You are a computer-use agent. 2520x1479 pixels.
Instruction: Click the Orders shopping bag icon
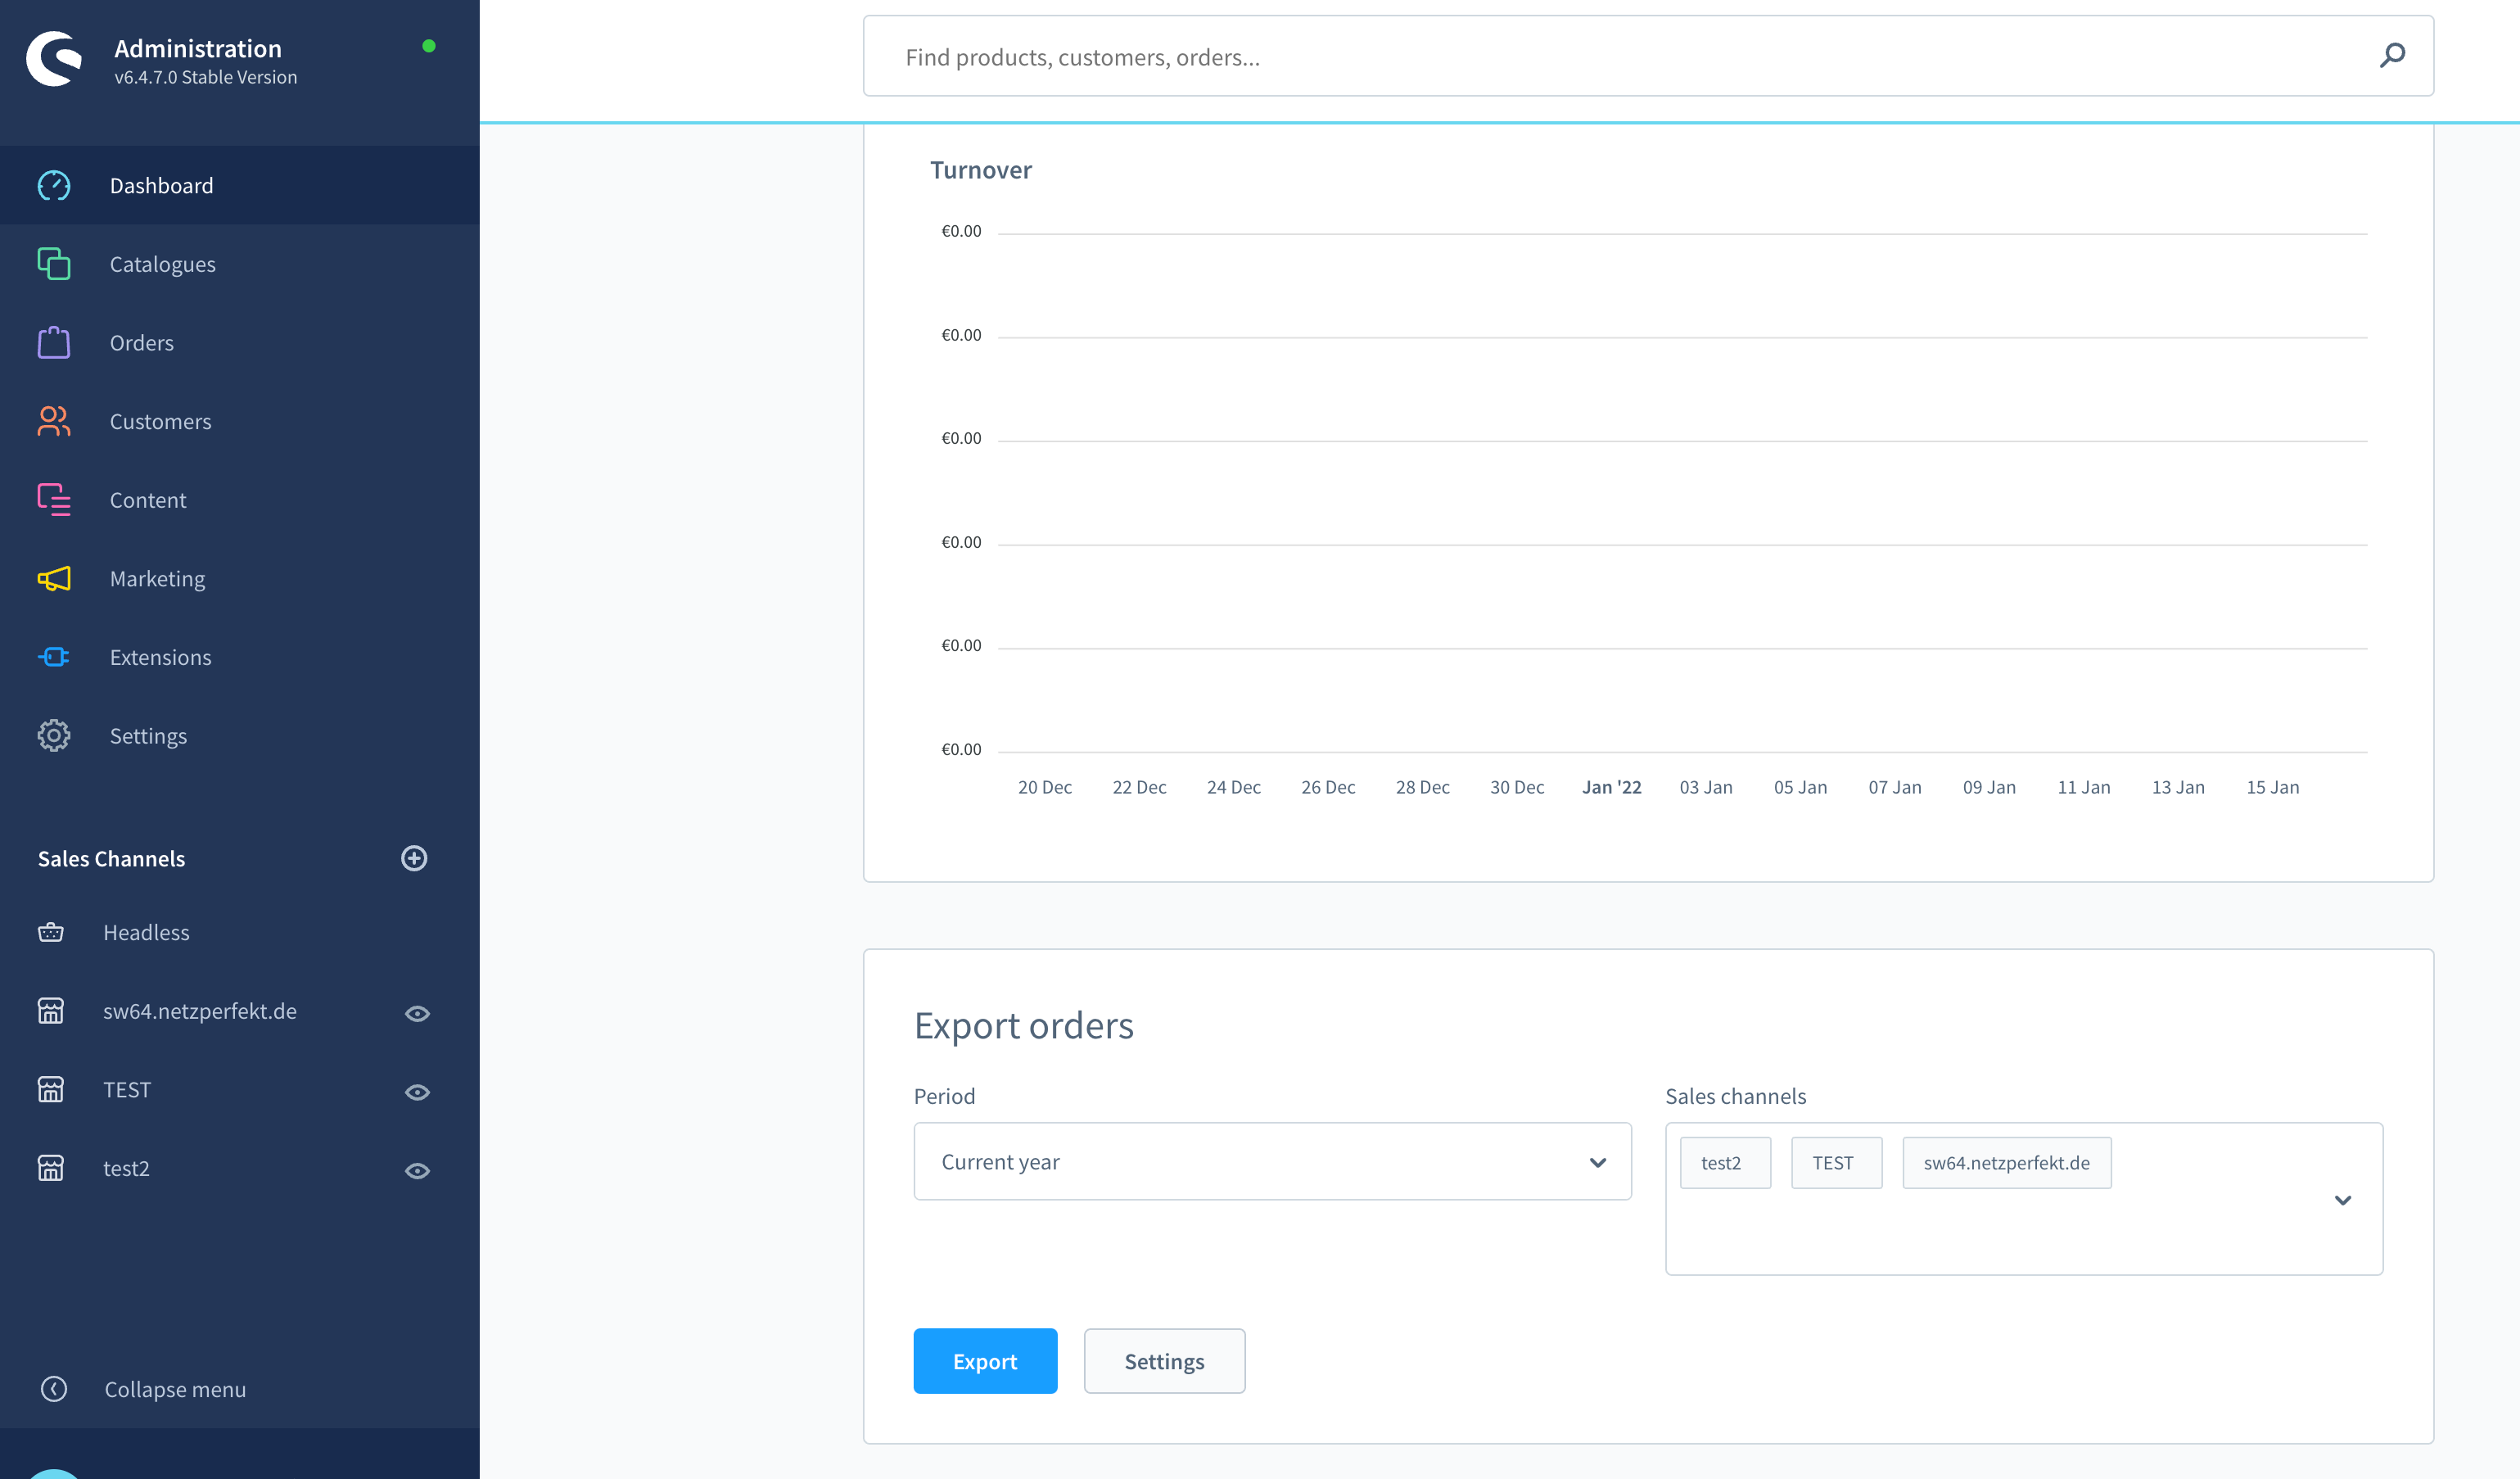pyautogui.click(x=54, y=342)
